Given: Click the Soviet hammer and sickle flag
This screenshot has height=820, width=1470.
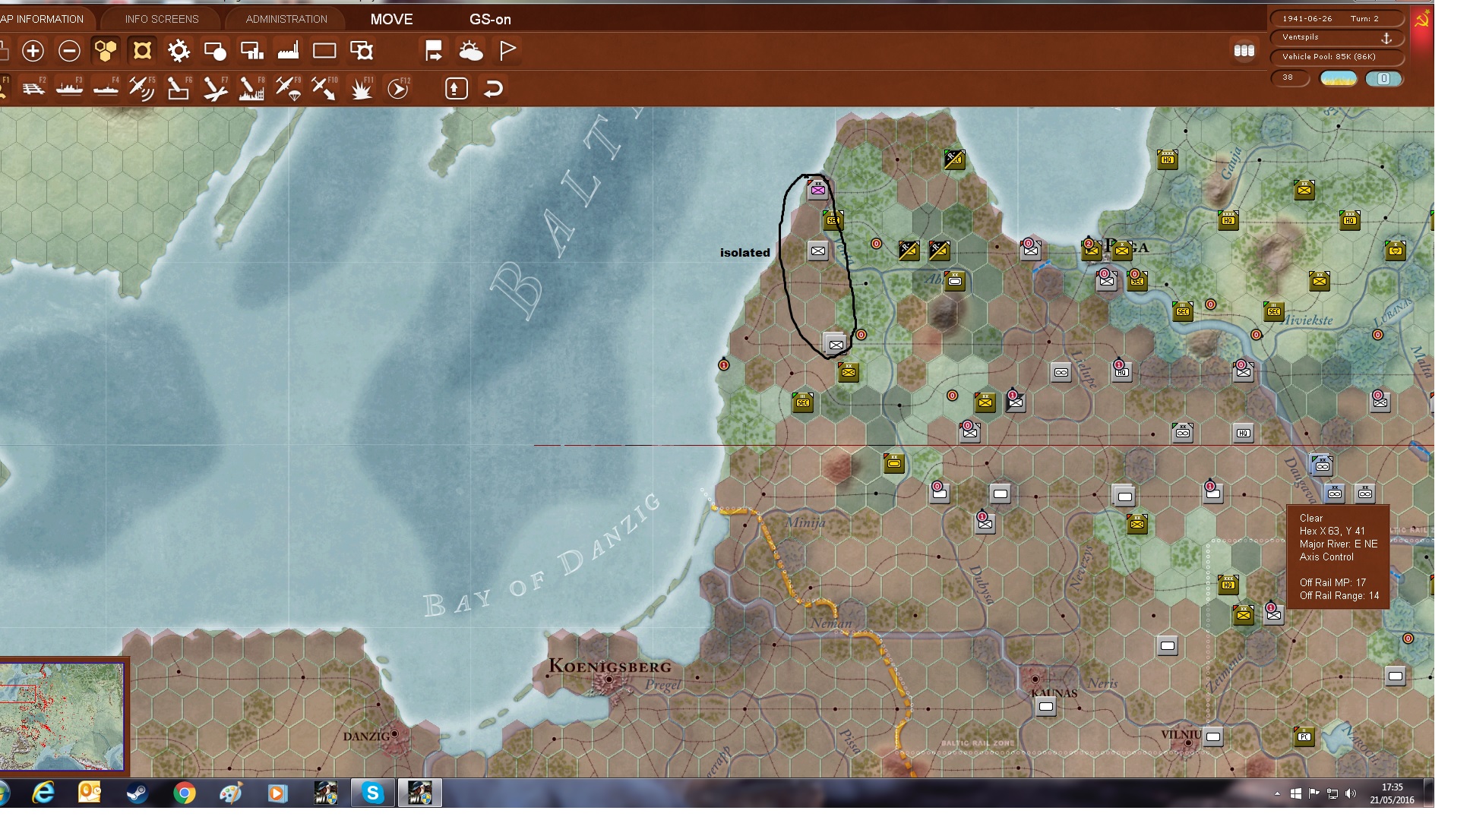Looking at the screenshot, I should (1421, 20).
